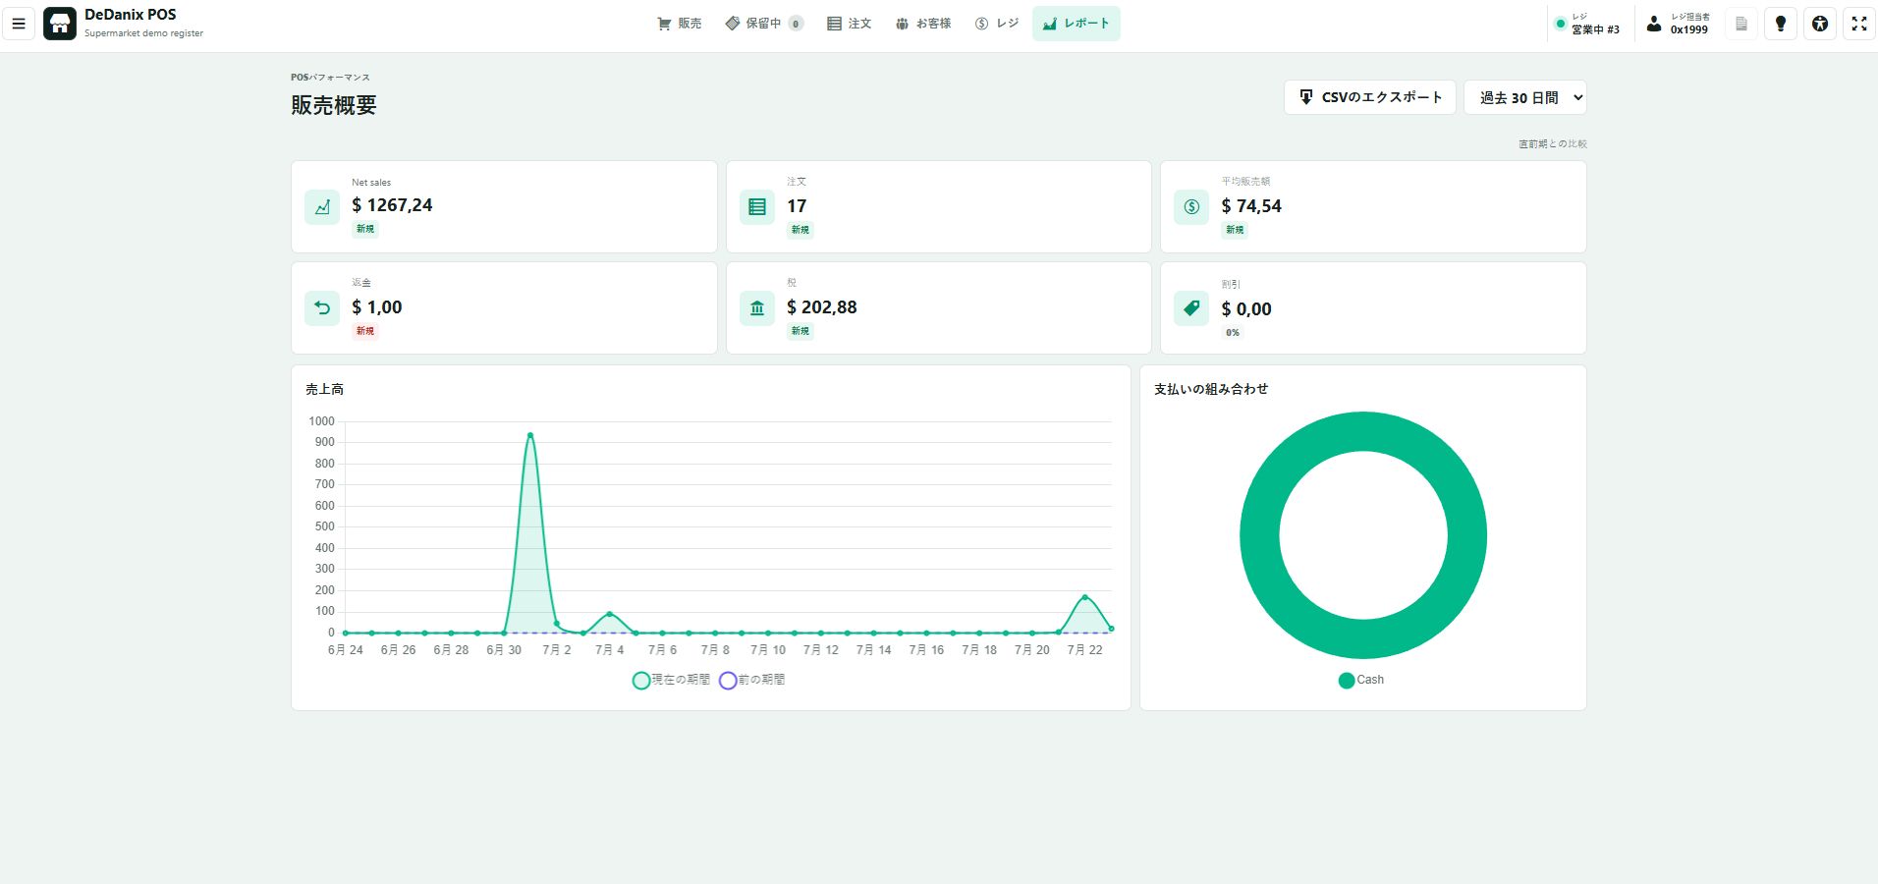This screenshot has height=884, width=1878.
Task: Click the lightbulb icon in header
Action: (1781, 24)
